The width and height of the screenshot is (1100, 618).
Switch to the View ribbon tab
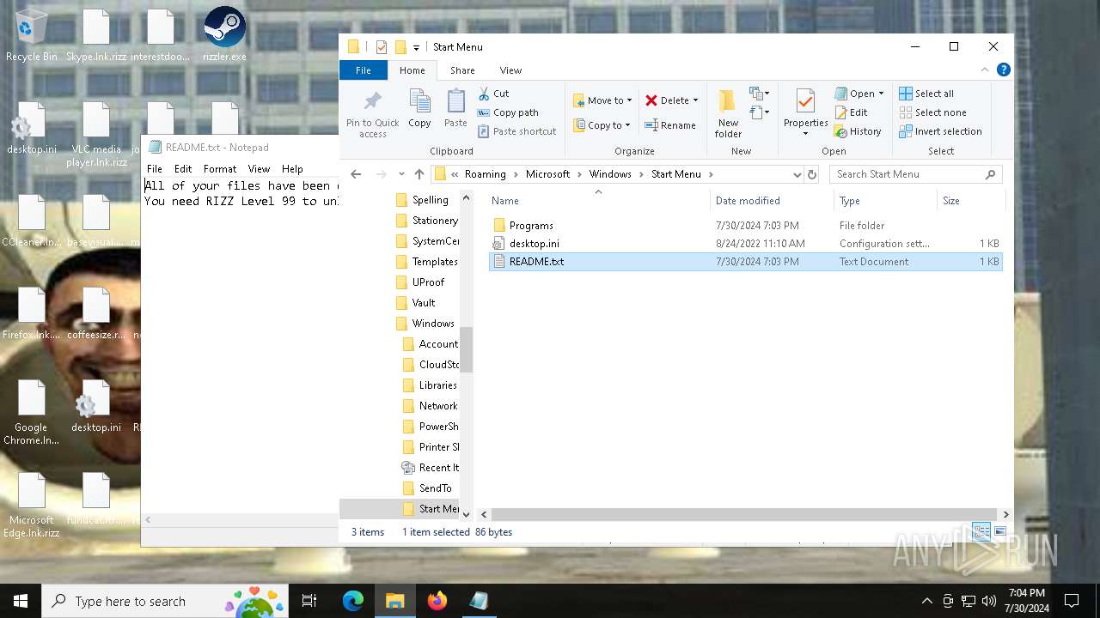tap(510, 70)
